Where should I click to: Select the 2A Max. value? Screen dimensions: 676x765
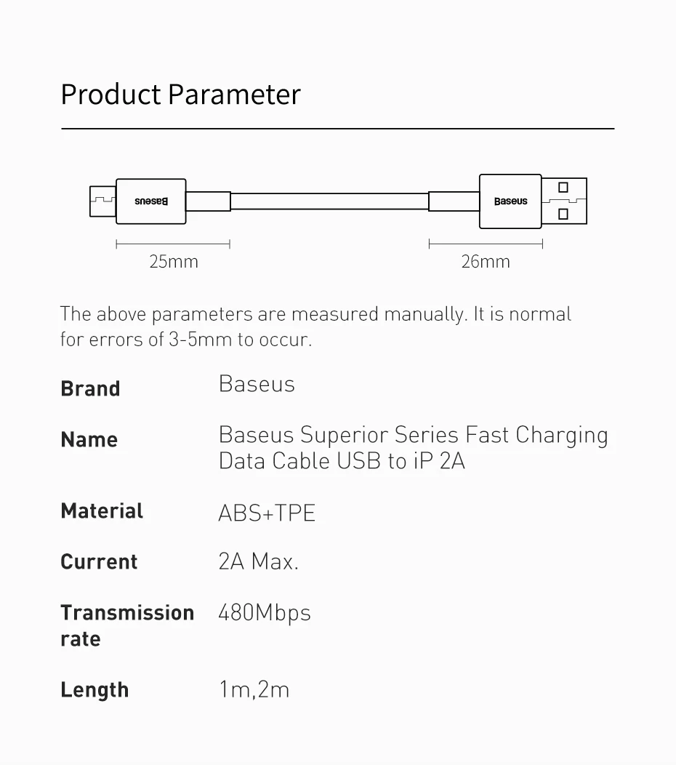click(258, 561)
